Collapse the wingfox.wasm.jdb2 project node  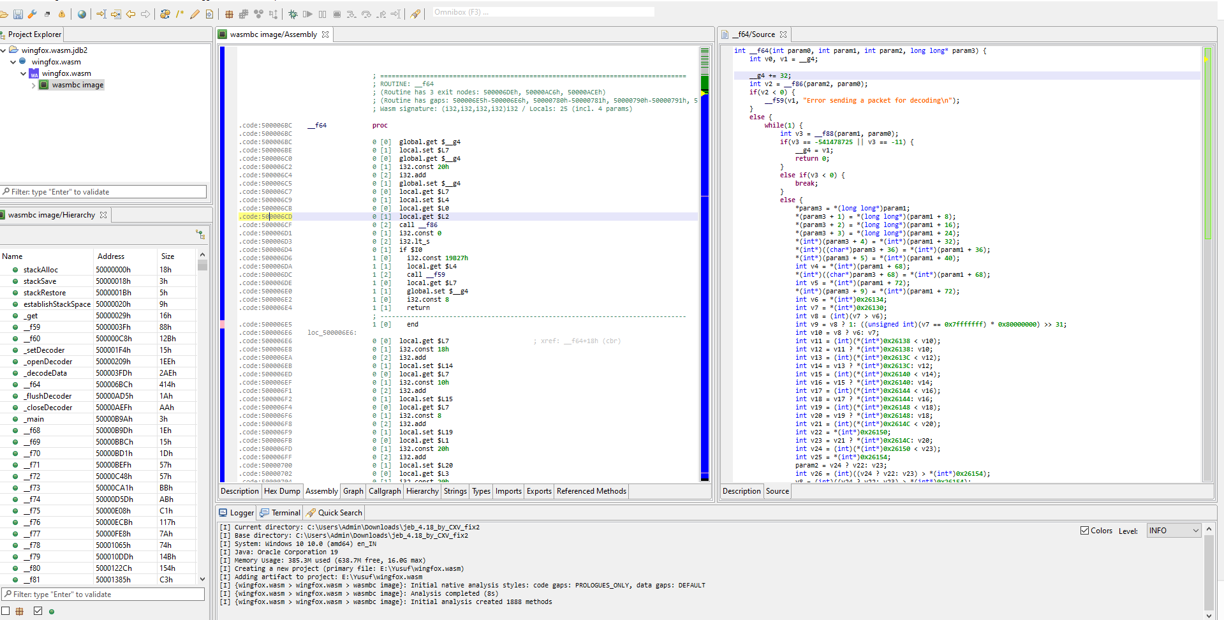coord(4,50)
